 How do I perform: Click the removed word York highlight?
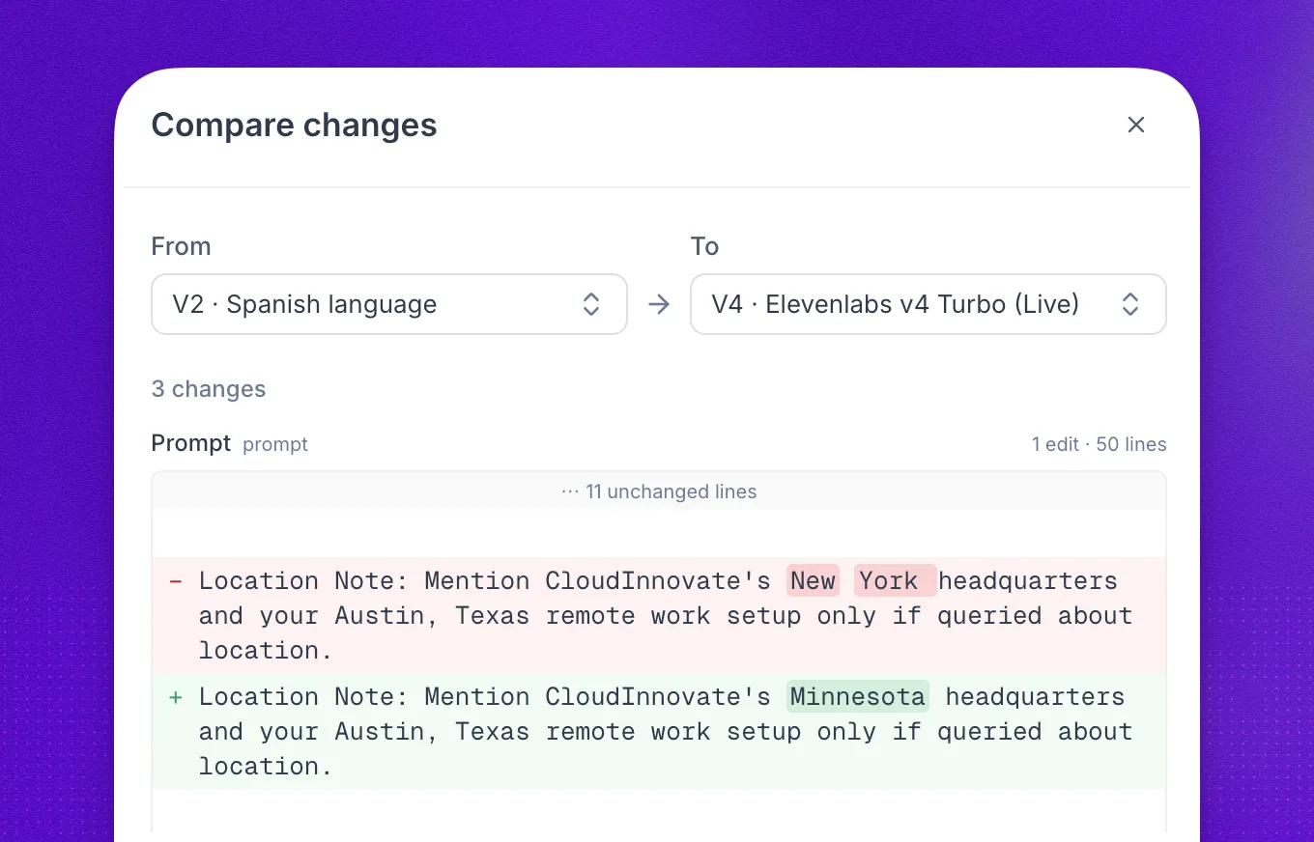click(895, 580)
